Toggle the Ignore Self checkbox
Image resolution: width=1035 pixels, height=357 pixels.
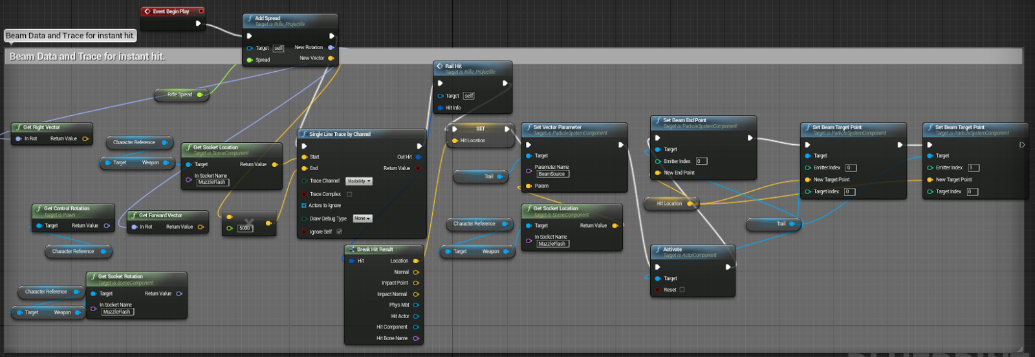(340, 232)
